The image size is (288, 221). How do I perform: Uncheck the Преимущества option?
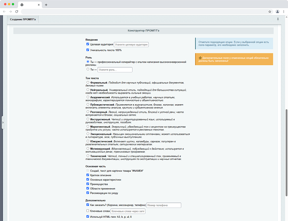click(88, 184)
